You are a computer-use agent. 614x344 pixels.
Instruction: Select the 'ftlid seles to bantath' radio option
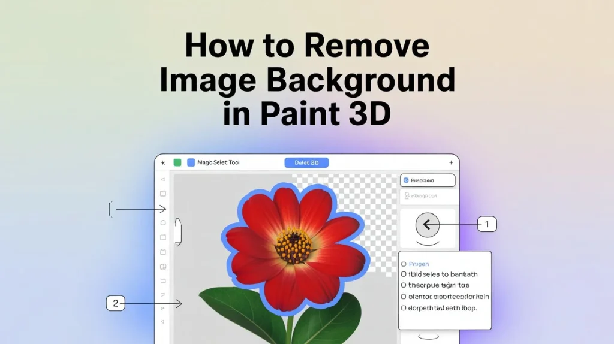[x=440, y=274]
